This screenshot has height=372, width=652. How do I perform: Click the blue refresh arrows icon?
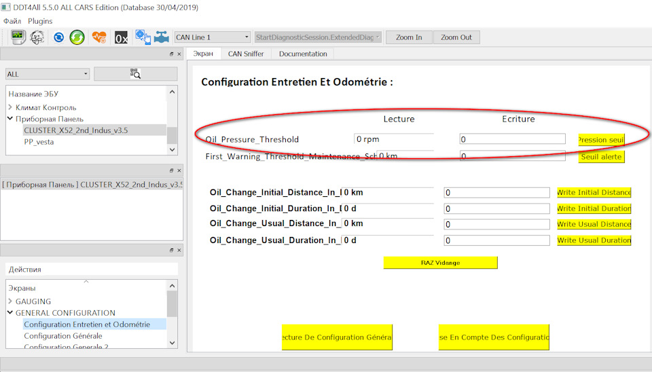58,37
